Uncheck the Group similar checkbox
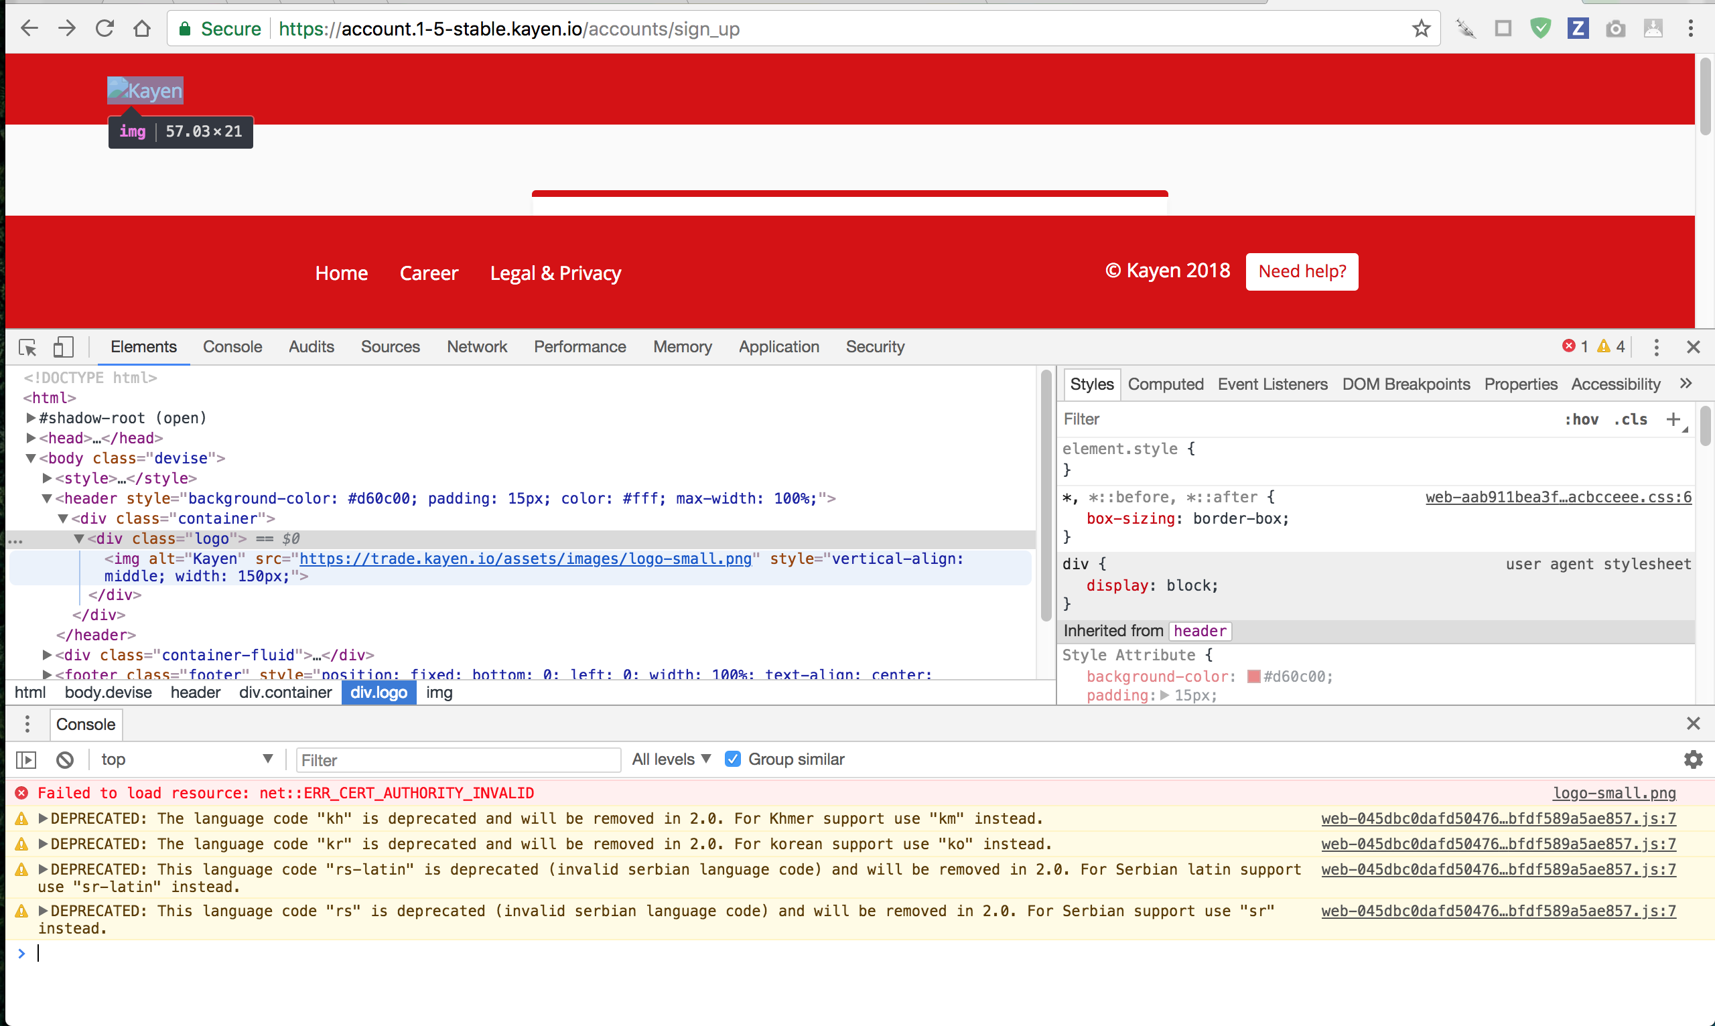Image resolution: width=1715 pixels, height=1026 pixels. pyautogui.click(x=732, y=758)
